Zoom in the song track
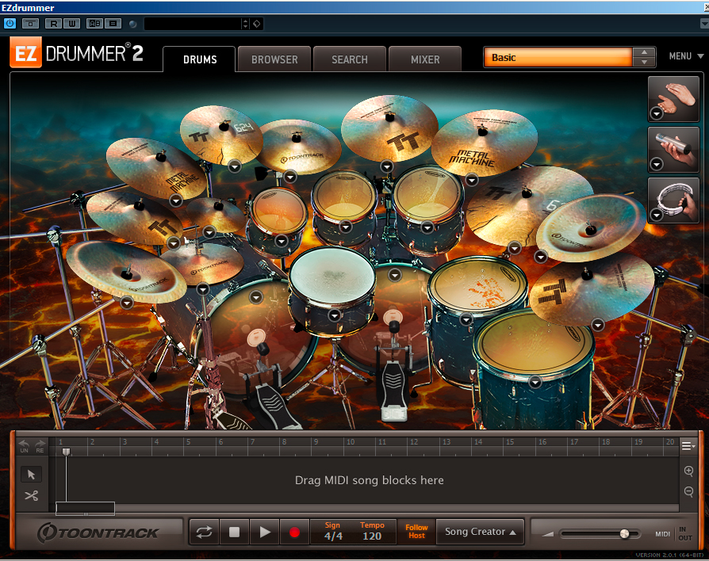The image size is (709, 561). pos(688,471)
